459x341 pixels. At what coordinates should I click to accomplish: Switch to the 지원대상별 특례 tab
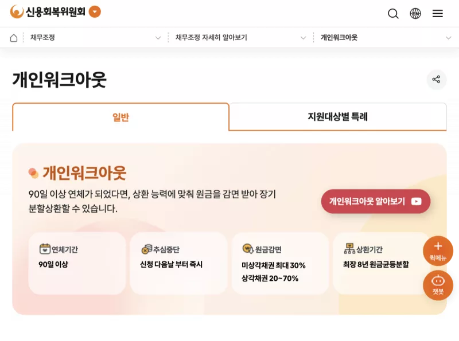[x=337, y=117]
